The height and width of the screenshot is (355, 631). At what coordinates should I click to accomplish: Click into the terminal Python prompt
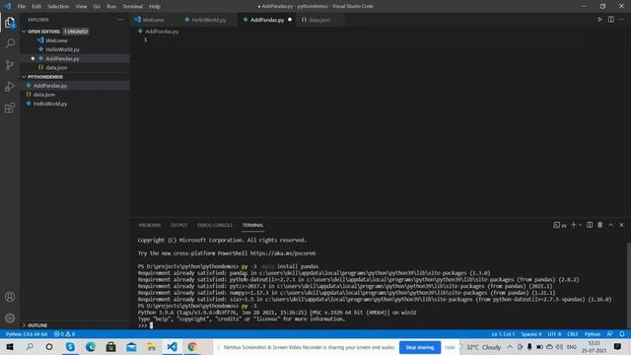(x=152, y=325)
